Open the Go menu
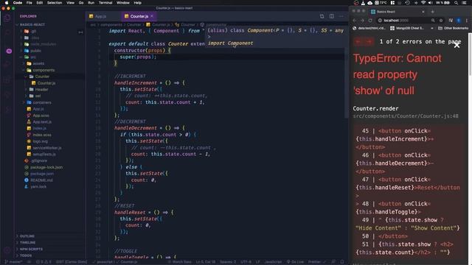Screen dimensions: 472x265 (x=81, y=3)
